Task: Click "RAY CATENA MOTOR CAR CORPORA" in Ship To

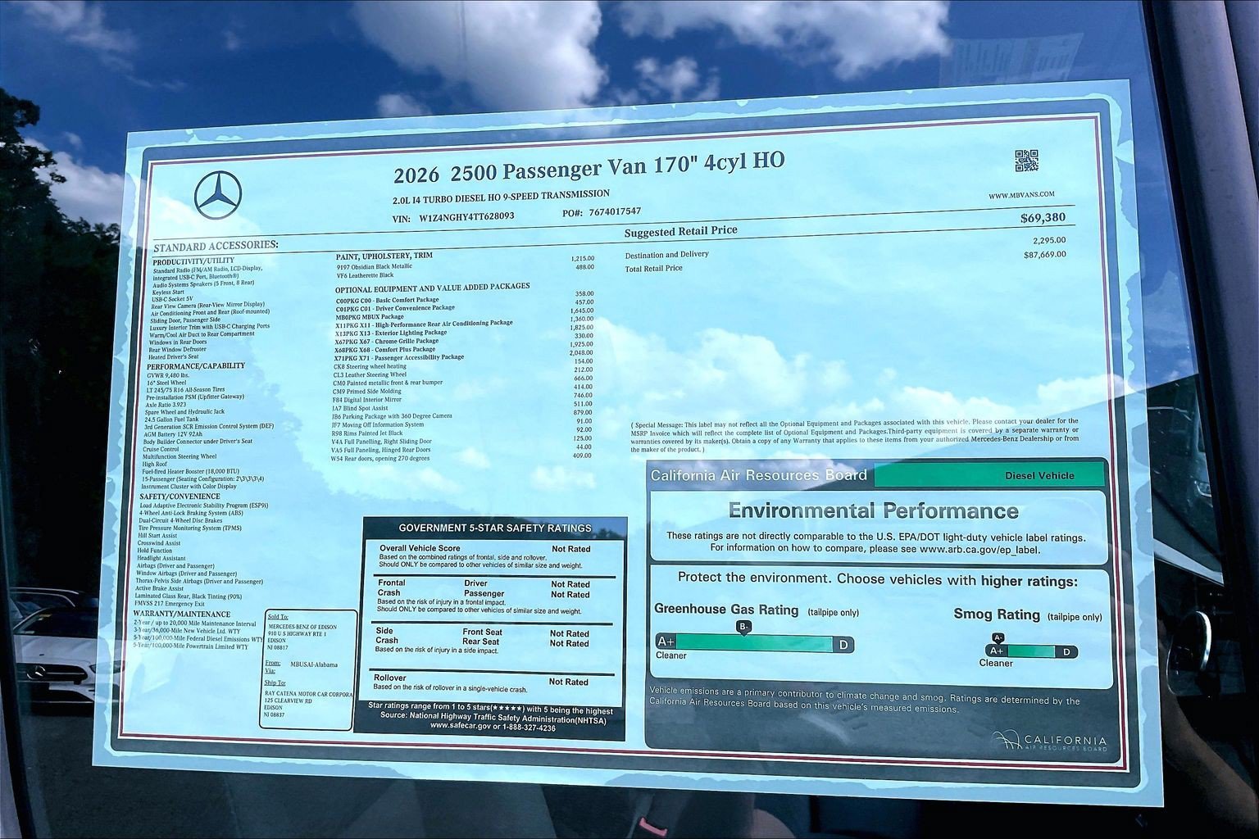Action: [x=308, y=693]
